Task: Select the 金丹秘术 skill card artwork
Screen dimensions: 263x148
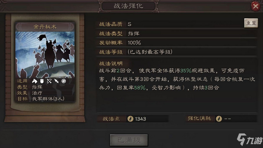Action: click(45, 55)
